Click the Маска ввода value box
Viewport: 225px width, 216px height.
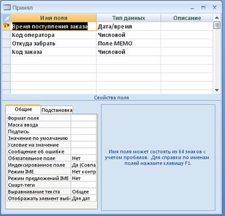(x=84, y=125)
